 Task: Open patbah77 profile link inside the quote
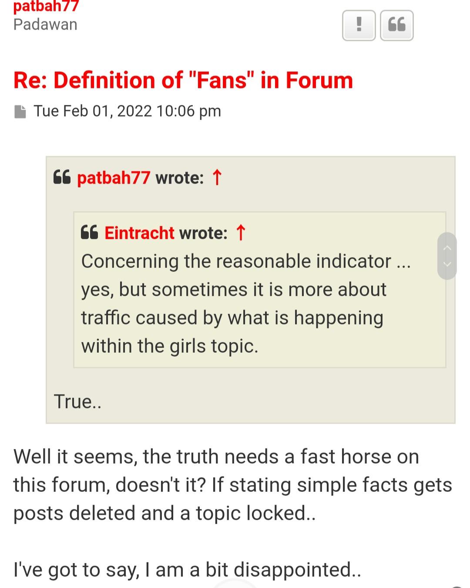click(114, 178)
